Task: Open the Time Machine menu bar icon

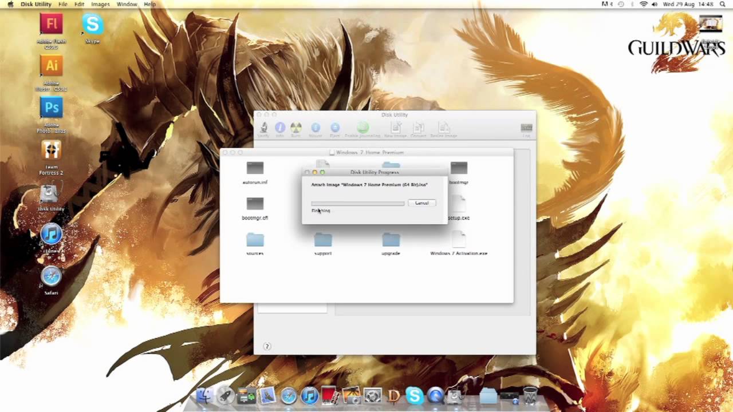Action: point(621,4)
